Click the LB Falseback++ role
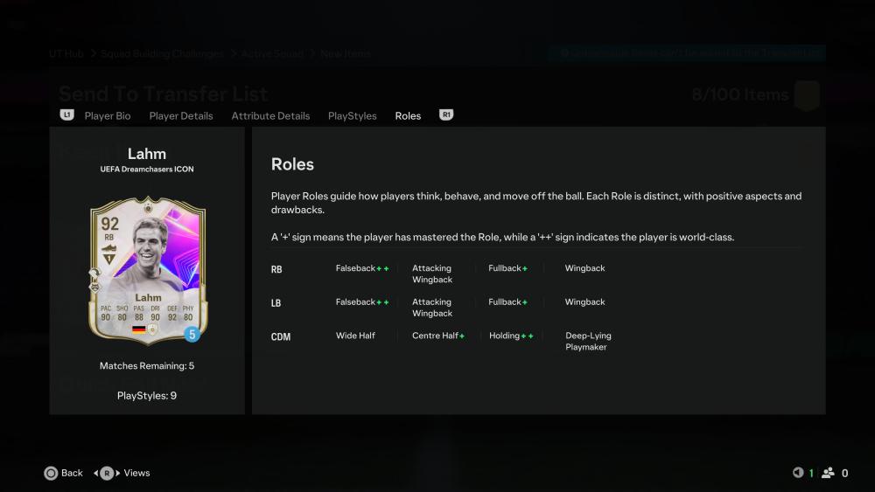 pyautogui.click(x=362, y=302)
